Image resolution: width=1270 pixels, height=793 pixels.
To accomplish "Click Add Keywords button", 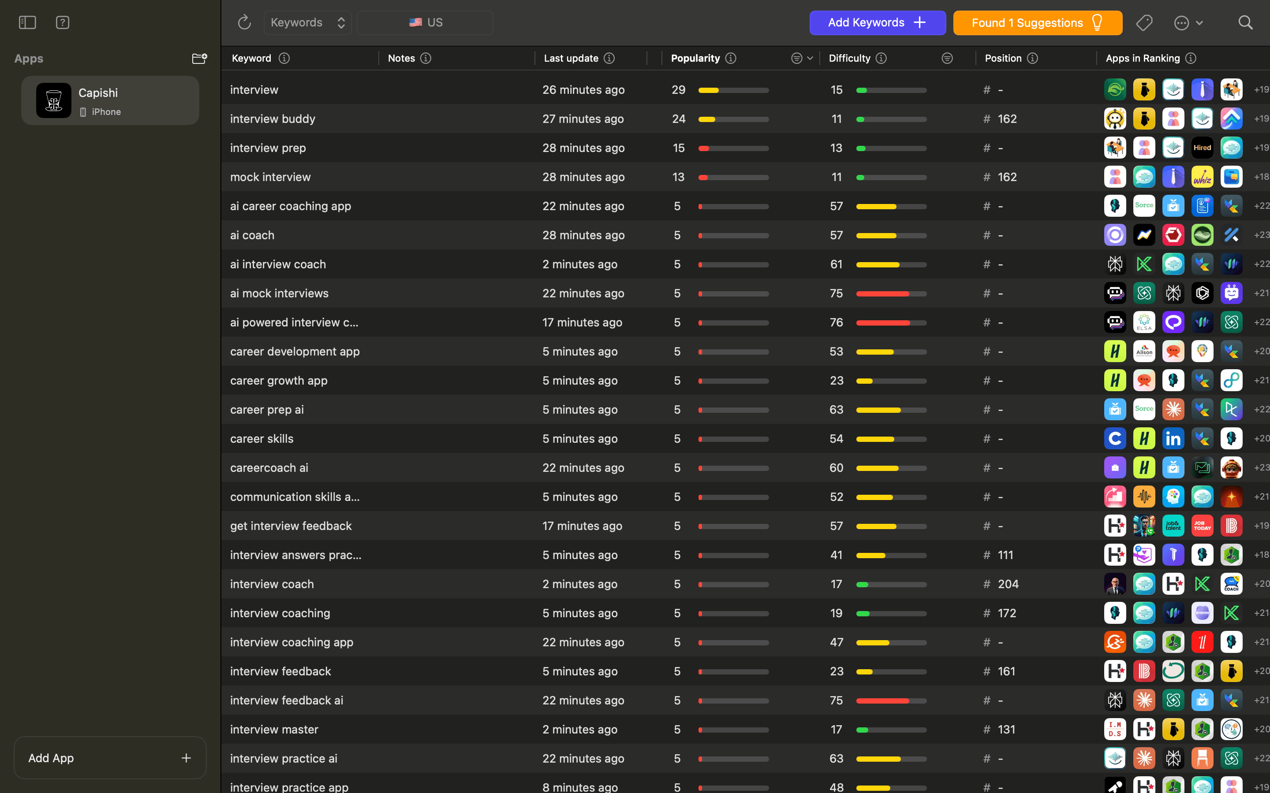I will (x=877, y=22).
